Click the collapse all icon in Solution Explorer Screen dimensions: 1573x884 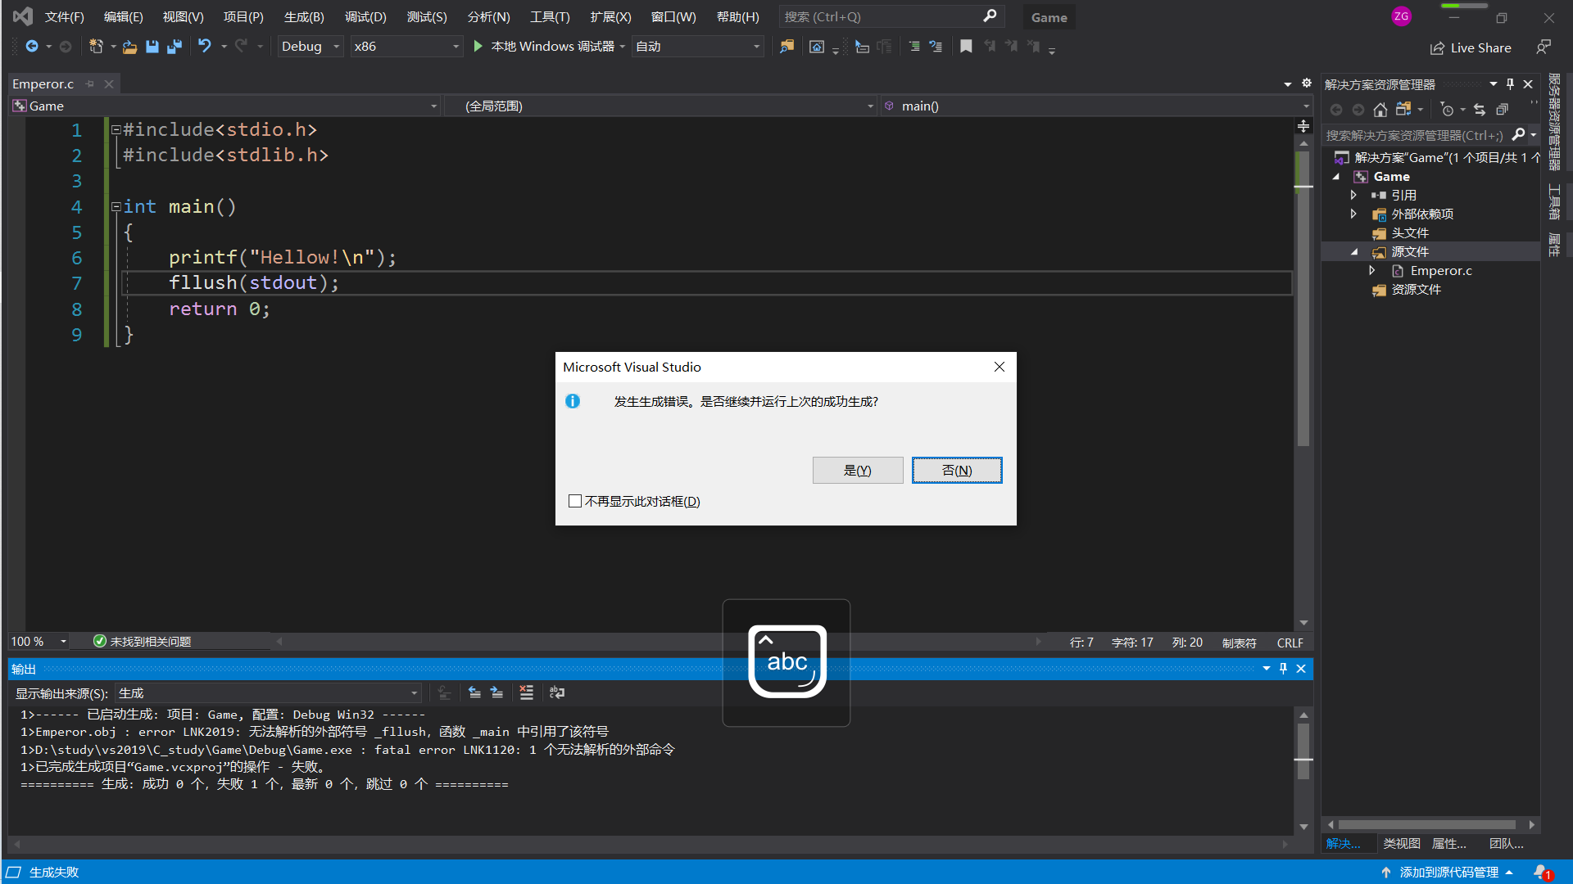pos(1502,110)
